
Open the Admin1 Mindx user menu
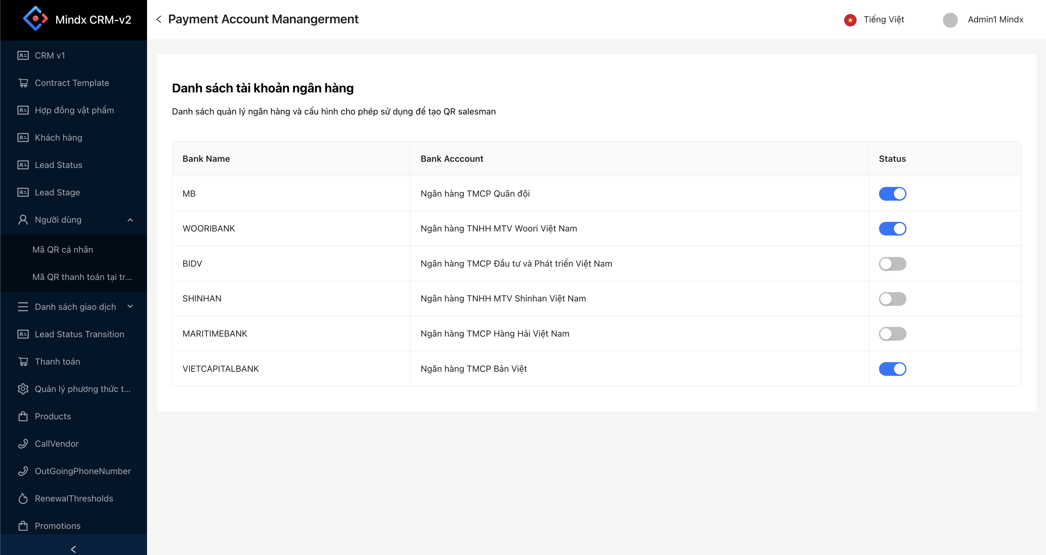pyautogui.click(x=995, y=20)
